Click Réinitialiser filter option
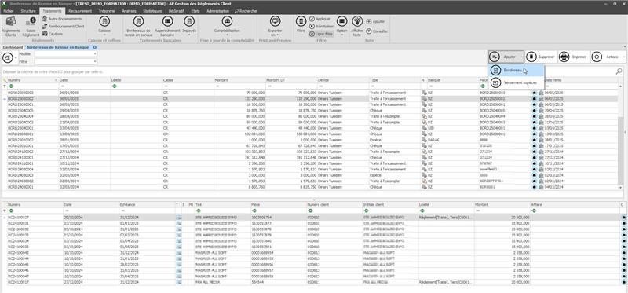The height and width of the screenshot is (293, 628). point(322,27)
